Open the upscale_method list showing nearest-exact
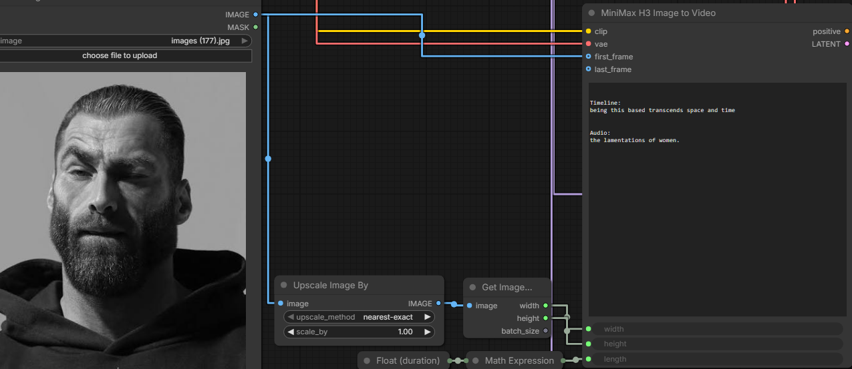 (360, 317)
